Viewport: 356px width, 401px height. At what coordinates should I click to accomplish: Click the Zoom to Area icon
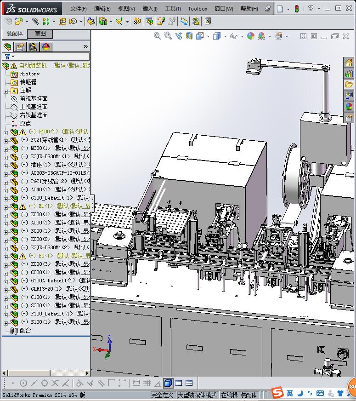(x=168, y=36)
